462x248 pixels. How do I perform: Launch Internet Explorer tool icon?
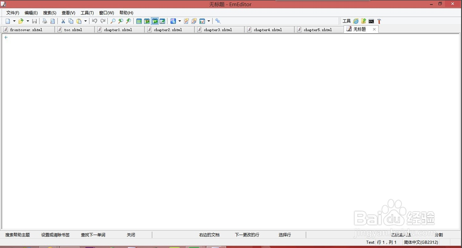click(356, 21)
